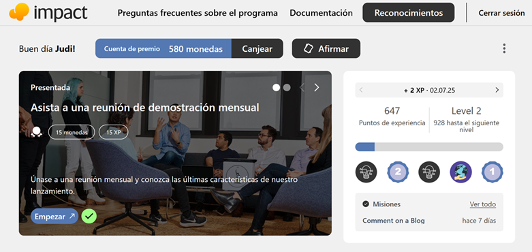Go to previous featured slide arrow

pos(302,87)
